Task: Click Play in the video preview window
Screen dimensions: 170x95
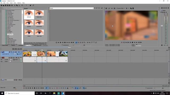Action: 128,42
